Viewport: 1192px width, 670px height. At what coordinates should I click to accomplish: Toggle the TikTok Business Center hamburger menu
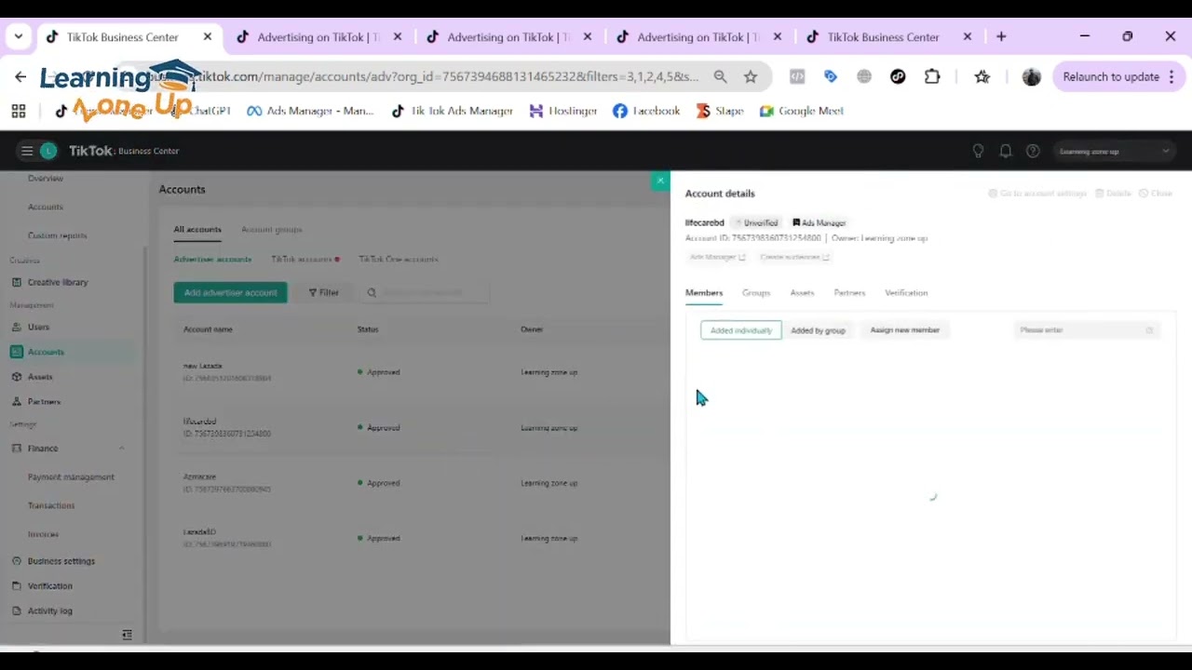pos(27,151)
